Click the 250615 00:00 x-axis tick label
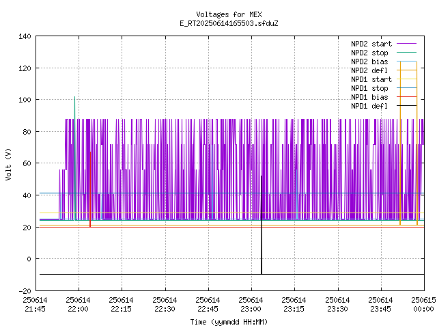The height and width of the screenshot is (328, 437). (x=423, y=305)
